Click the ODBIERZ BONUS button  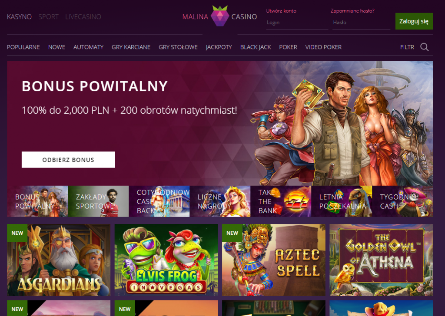pyautogui.click(x=68, y=160)
